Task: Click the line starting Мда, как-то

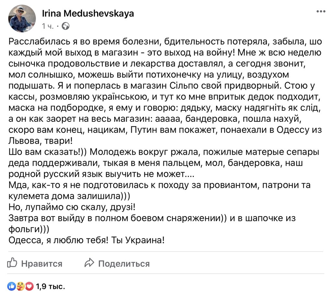Action: pos(160,190)
